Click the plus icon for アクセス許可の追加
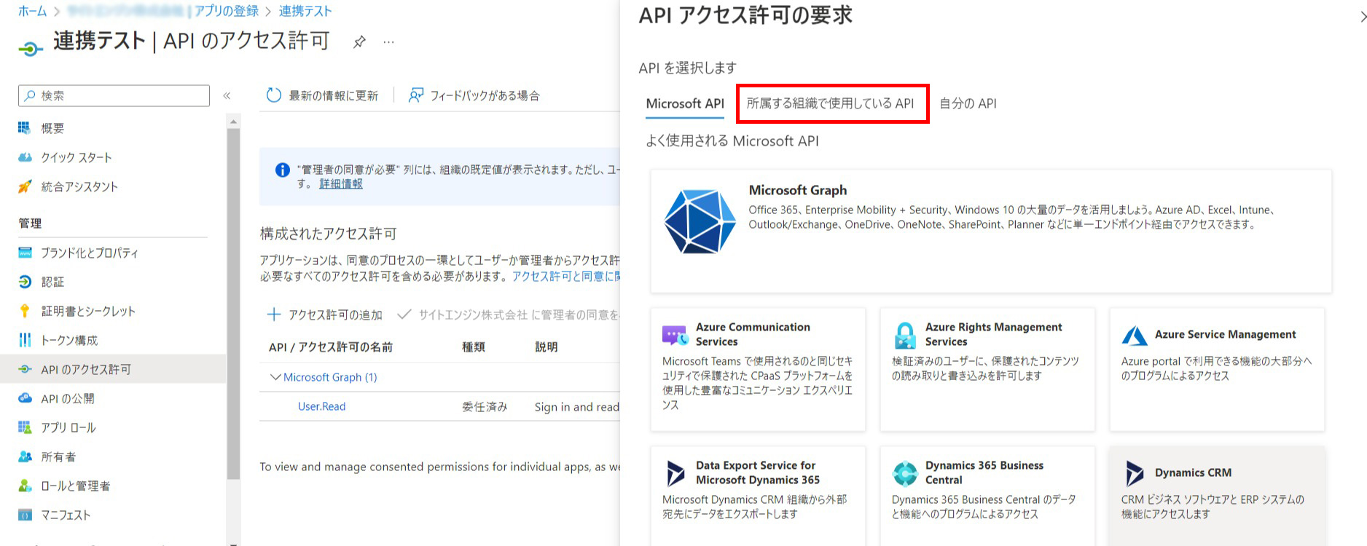This screenshot has height=546, width=1367. click(x=273, y=314)
